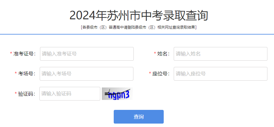Click the 2024年苏州市中考录取查询 page title
The image size is (274, 127).
click(139, 15)
